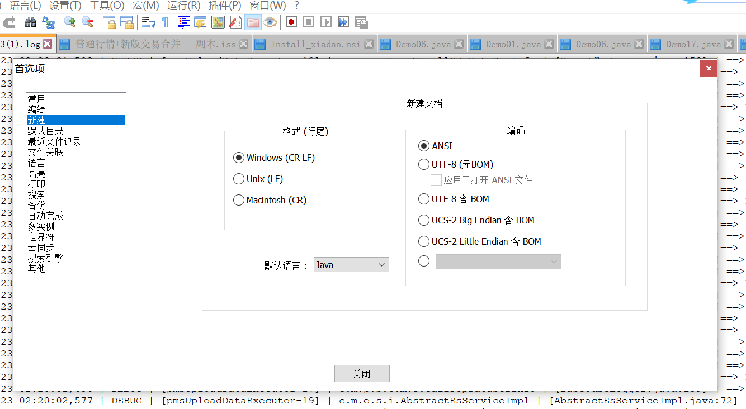This screenshot has width=746, height=409.
Task: Close the 3(1).log tab via its X
Action: [x=48, y=44]
